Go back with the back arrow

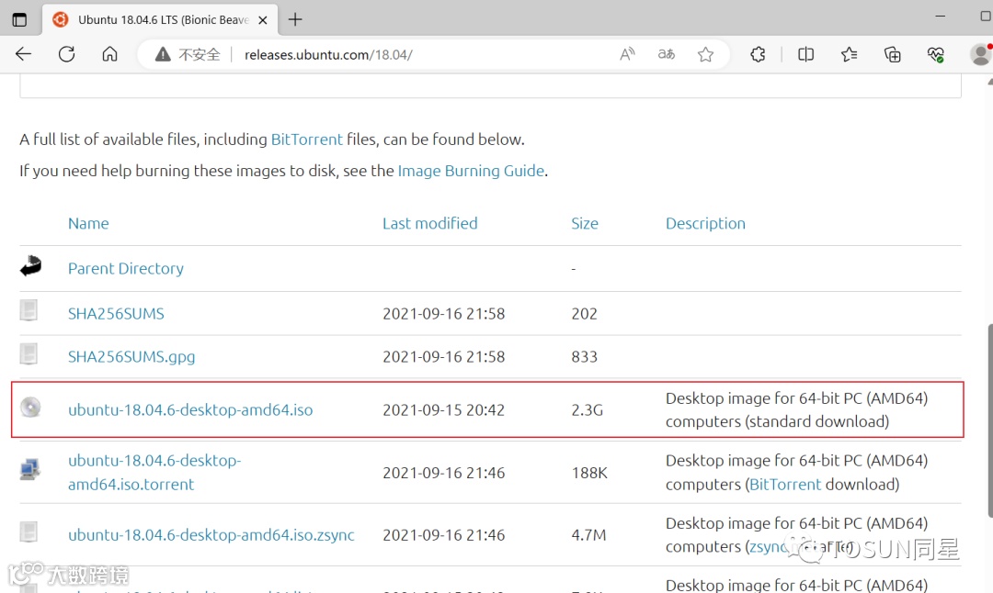coord(23,54)
